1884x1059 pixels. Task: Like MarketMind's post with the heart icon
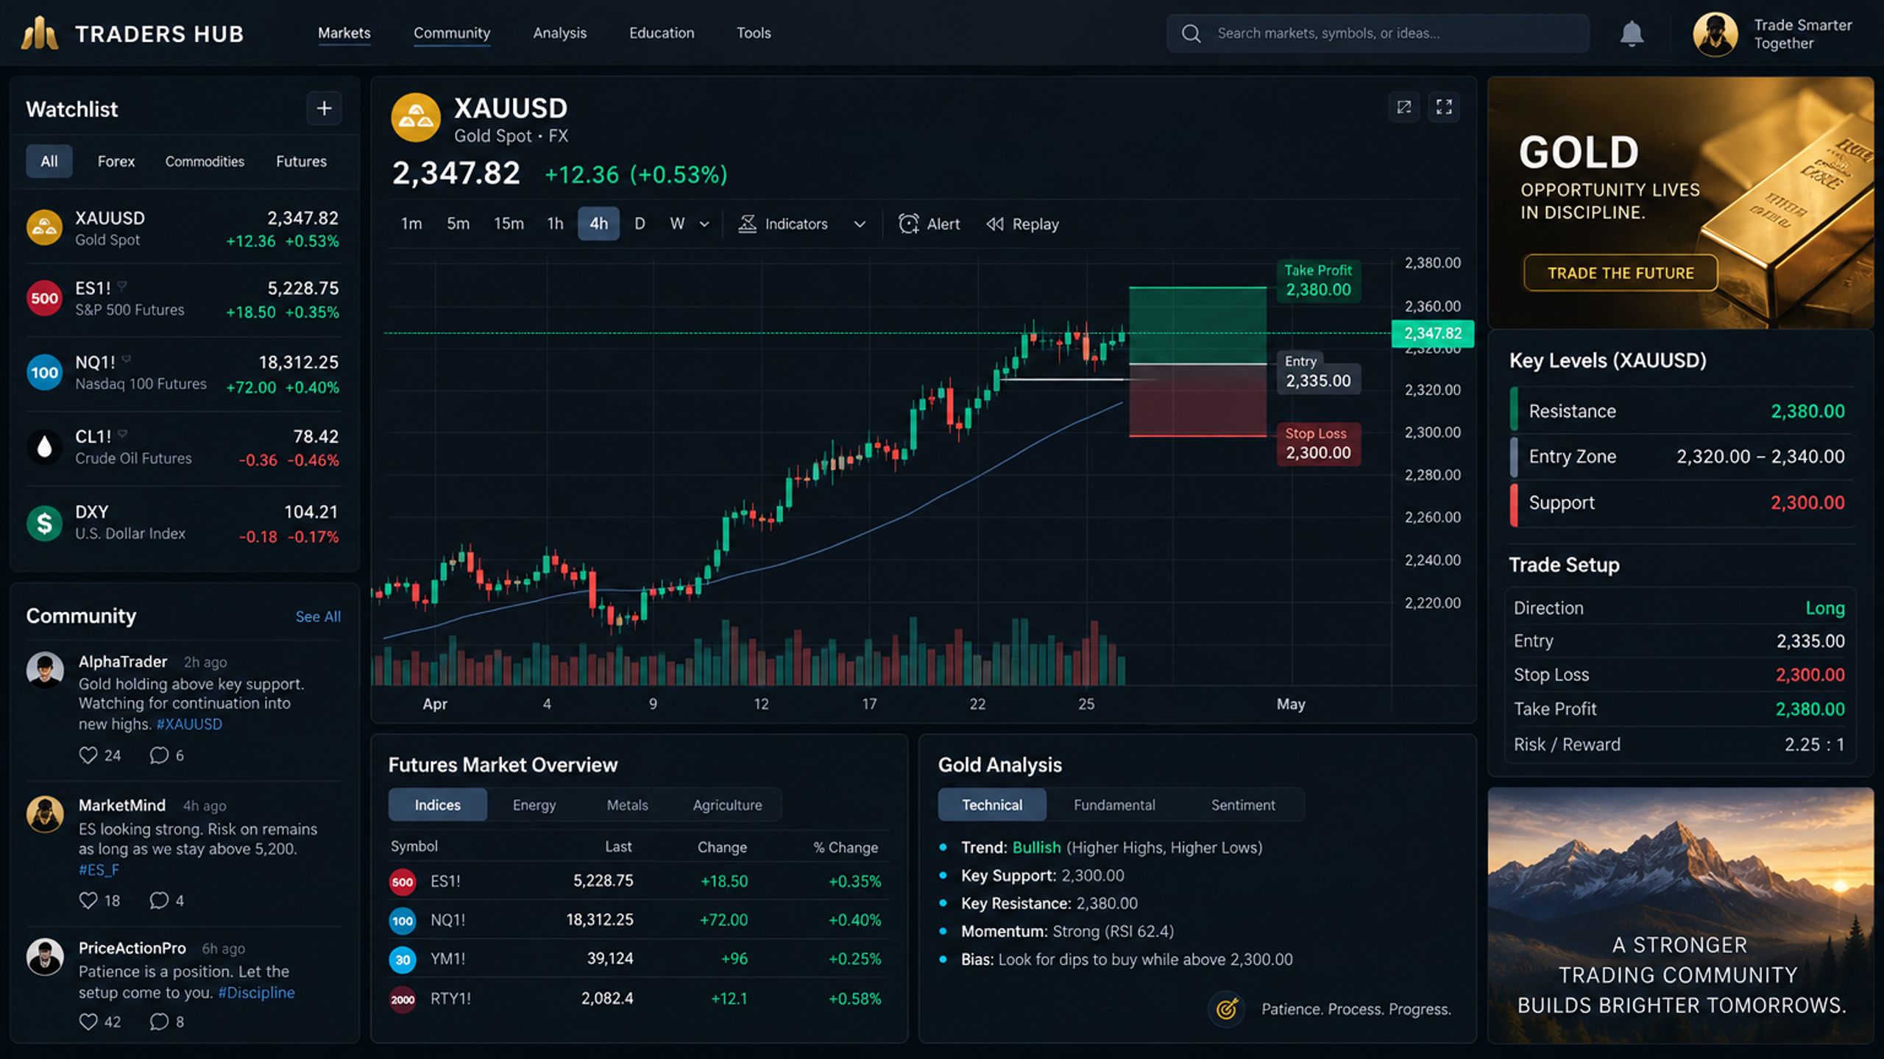[88, 900]
